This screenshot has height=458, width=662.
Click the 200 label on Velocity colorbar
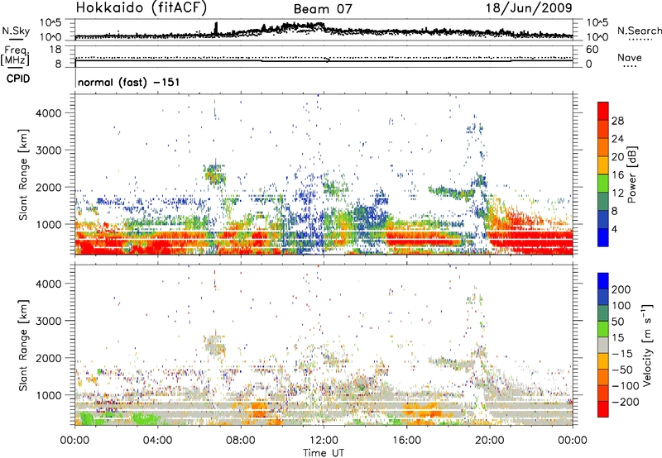coord(621,289)
